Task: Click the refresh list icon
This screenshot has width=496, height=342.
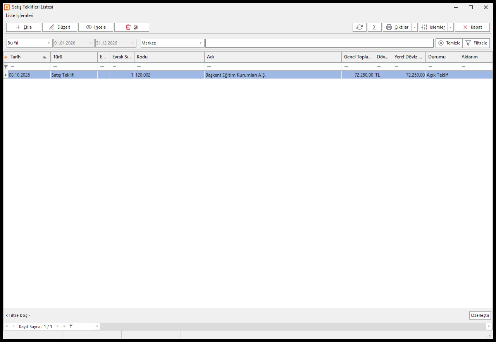Action: [x=360, y=27]
